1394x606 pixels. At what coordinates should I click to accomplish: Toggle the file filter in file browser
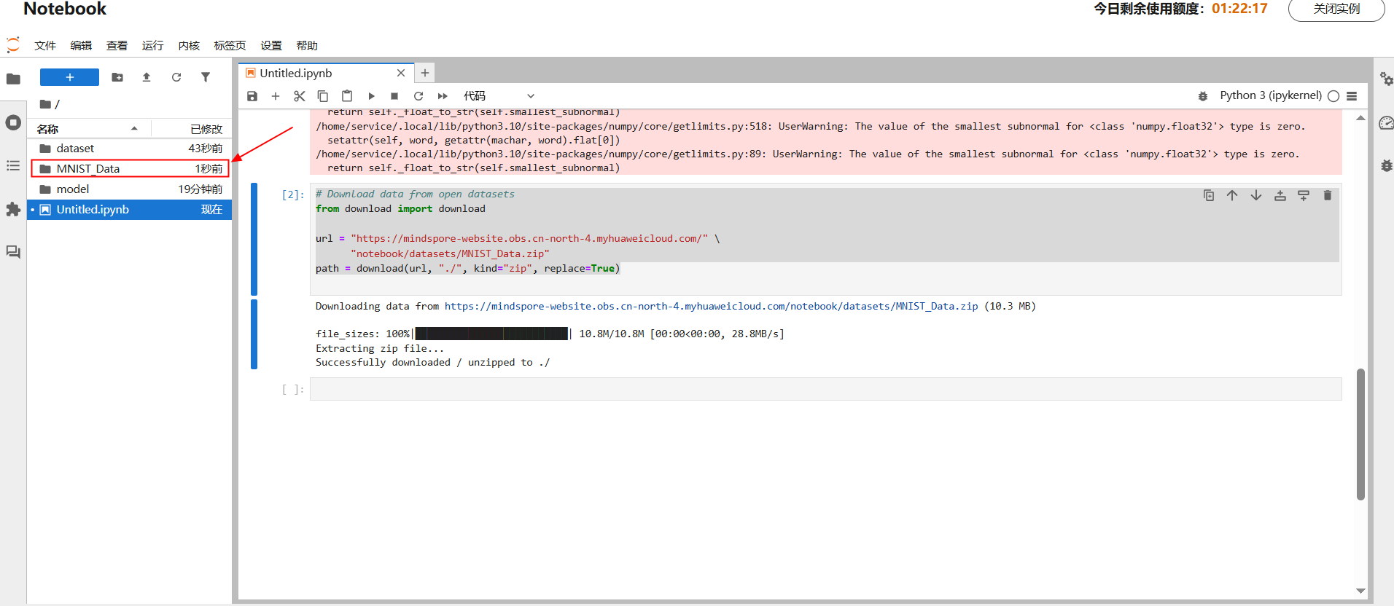point(206,77)
